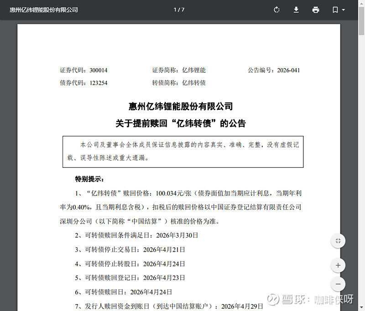
Task: Click the text 转债简称: 亿纬转债
Action: point(179,83)
